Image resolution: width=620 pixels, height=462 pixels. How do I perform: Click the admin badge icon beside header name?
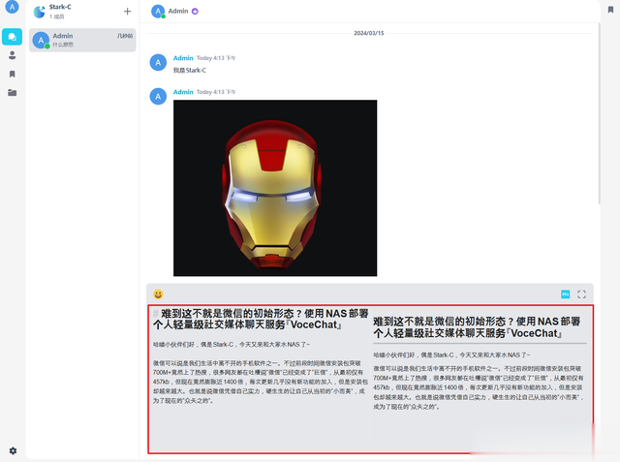tap(195, 12)
